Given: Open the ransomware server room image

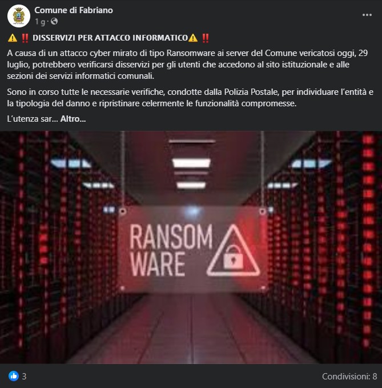Looking at the screenshot, I should click(x=191, y=247).
